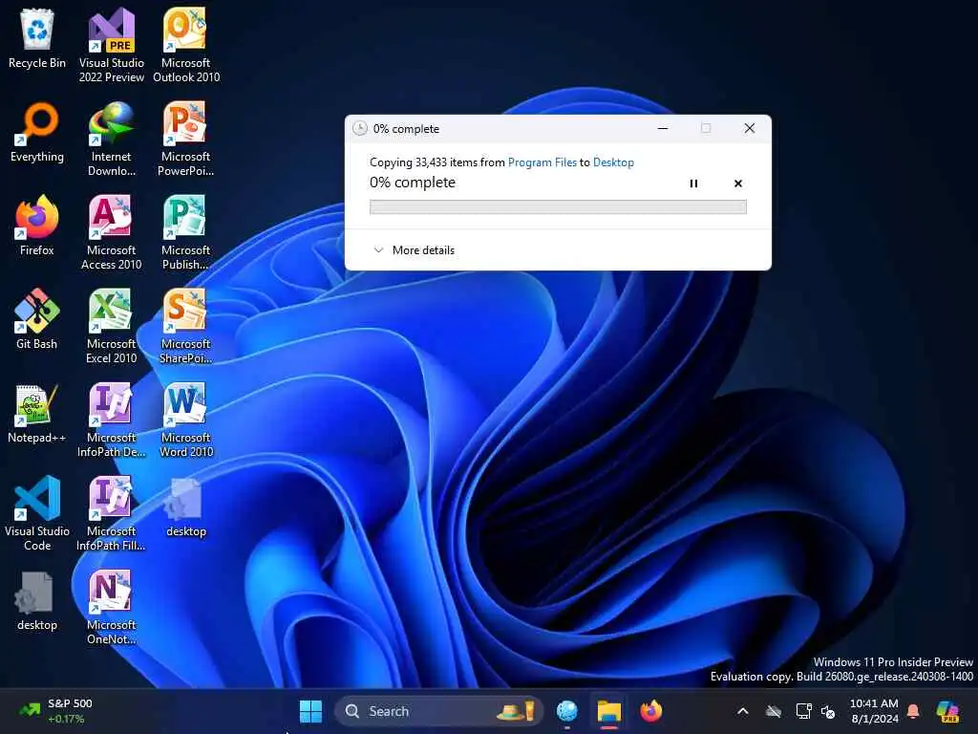Select Microsoft Outlook 2010 shortcut
The height and width of the screenshot is (734, 978).
[186, 45]
